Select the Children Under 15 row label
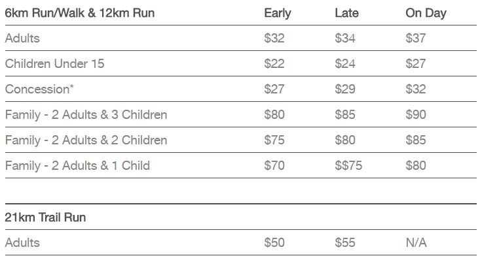480x258 pixels. pyautogui.click(x=54, y=64)
